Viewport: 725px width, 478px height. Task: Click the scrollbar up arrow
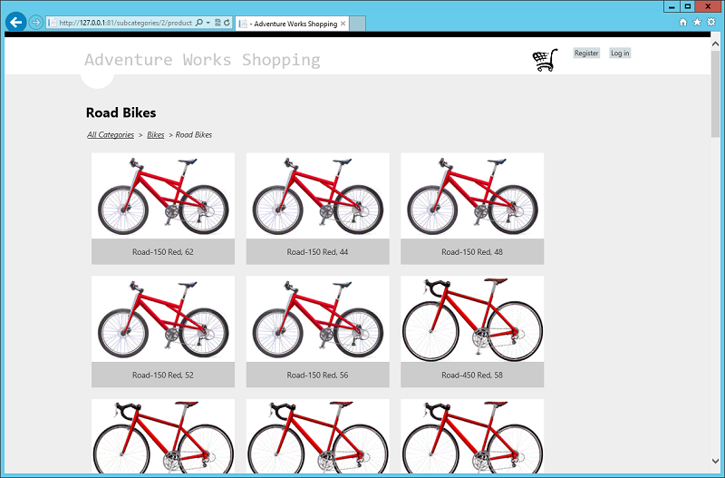[715, 44]
